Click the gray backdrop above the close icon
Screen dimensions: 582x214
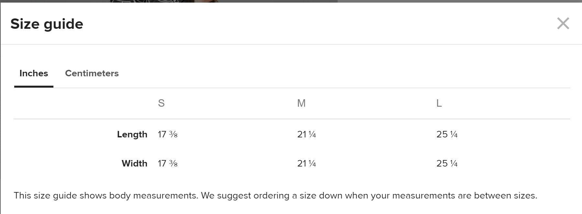563,1
